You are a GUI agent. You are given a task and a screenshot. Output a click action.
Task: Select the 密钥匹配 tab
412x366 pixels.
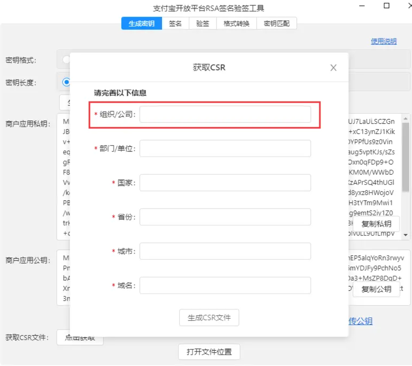(x=277, y=24)
